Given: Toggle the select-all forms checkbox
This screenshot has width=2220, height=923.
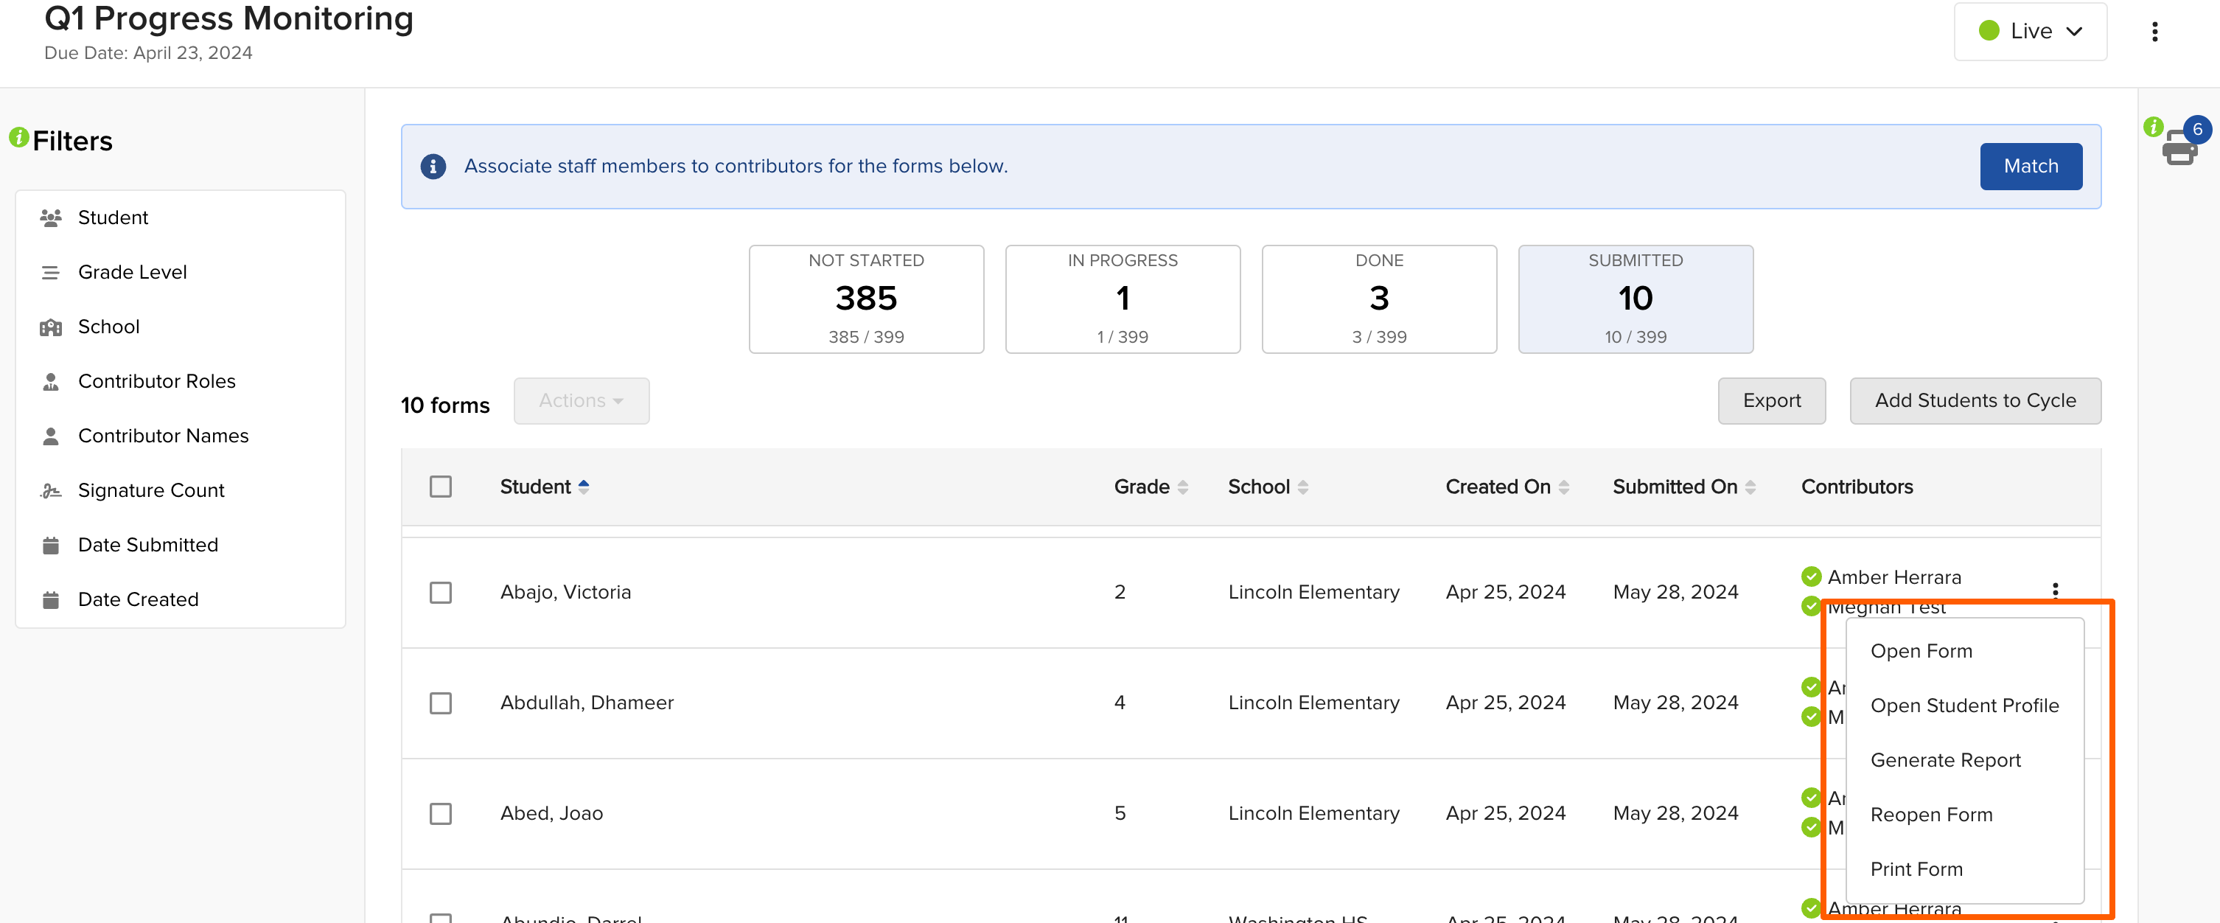Looking at the screenshot, I should (440, 487).
